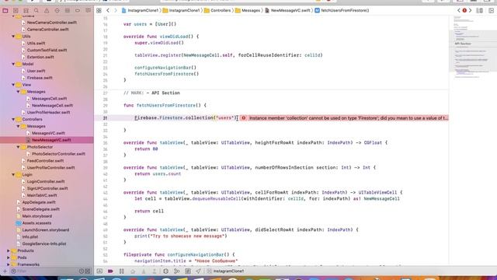Open Debug Memory Graph
The width and height of the screenshot is (497, 280).
pyautogui.click(x=177, y=271)
